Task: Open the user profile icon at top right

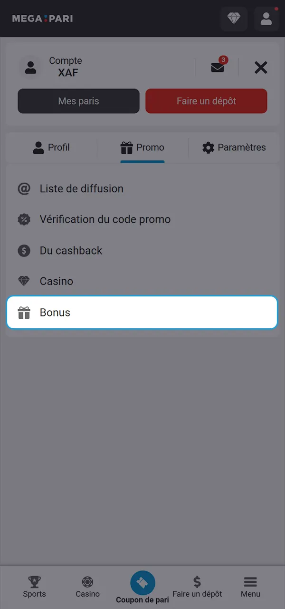Action: pyautogui.click(x=266, y=19)
